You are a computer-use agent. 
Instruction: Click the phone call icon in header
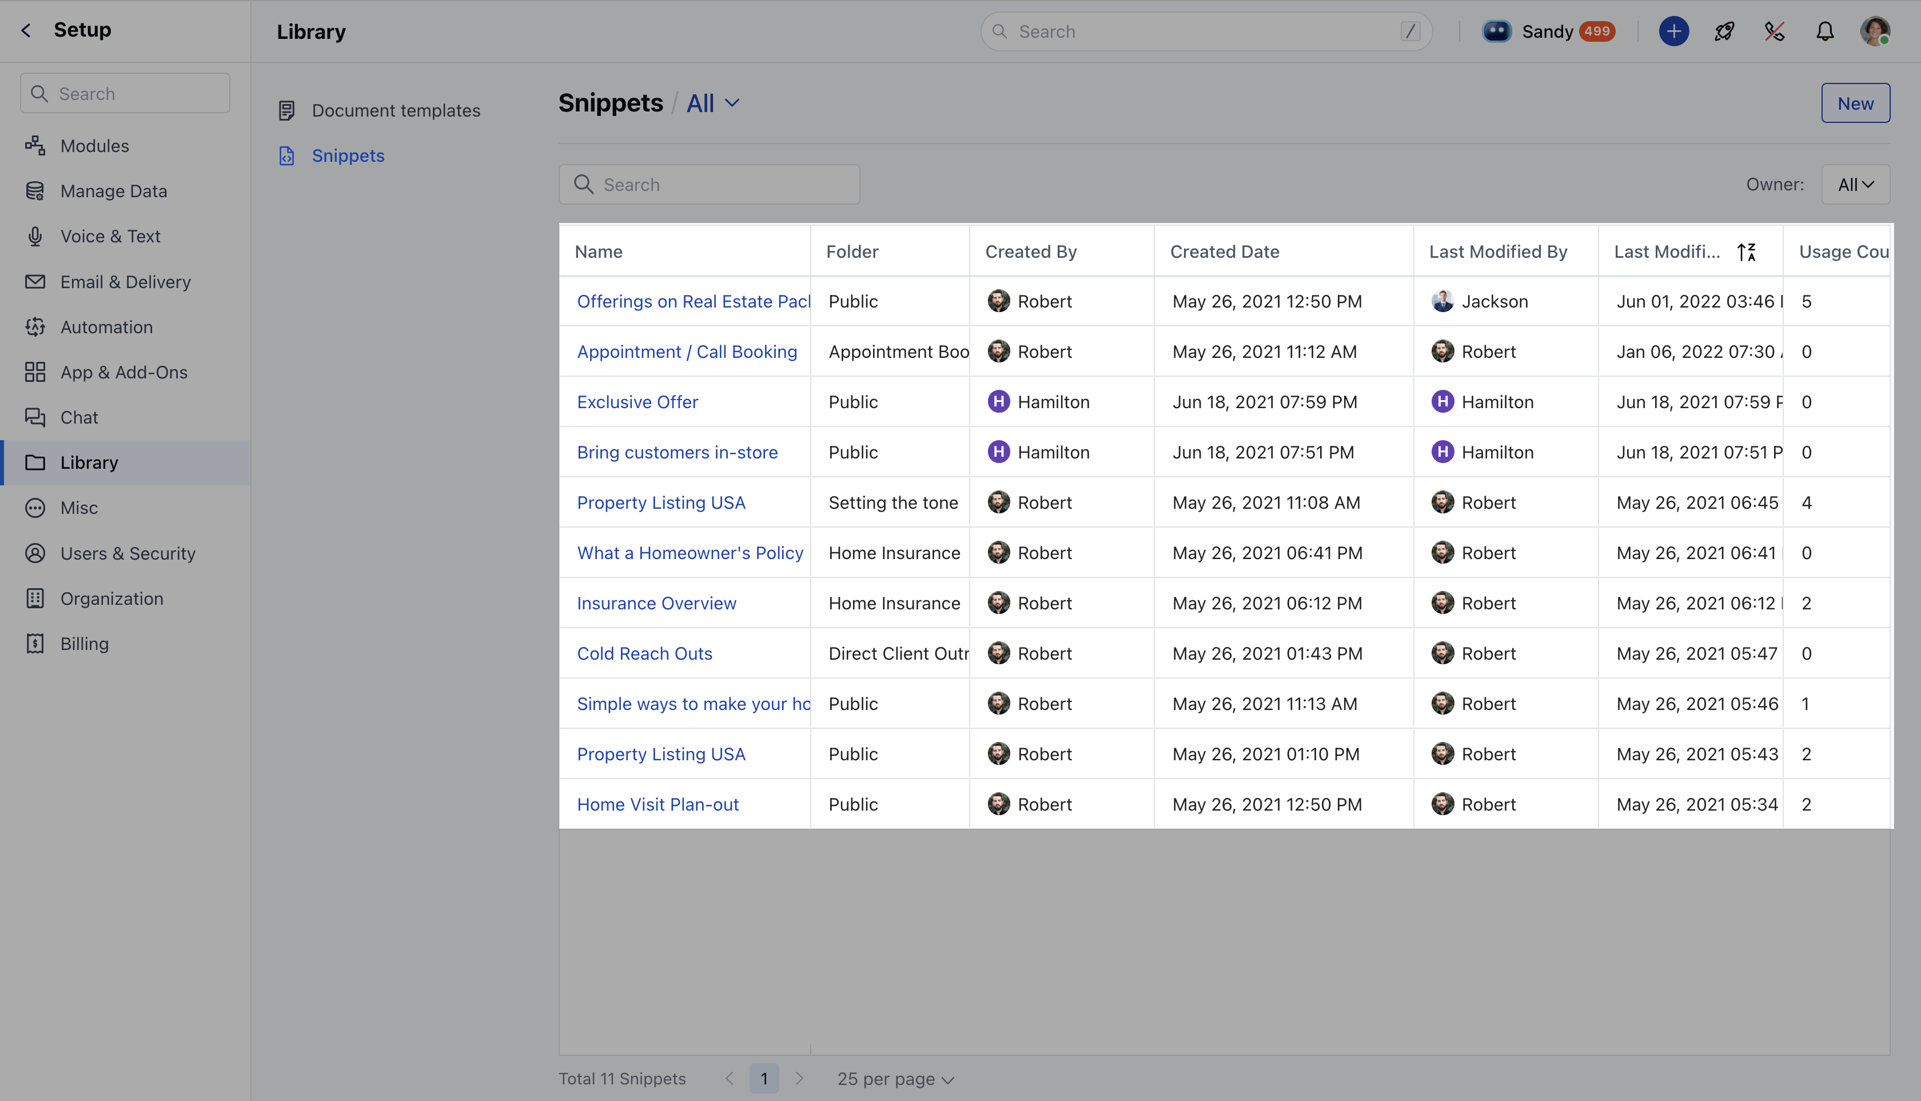pos(1774,31)
